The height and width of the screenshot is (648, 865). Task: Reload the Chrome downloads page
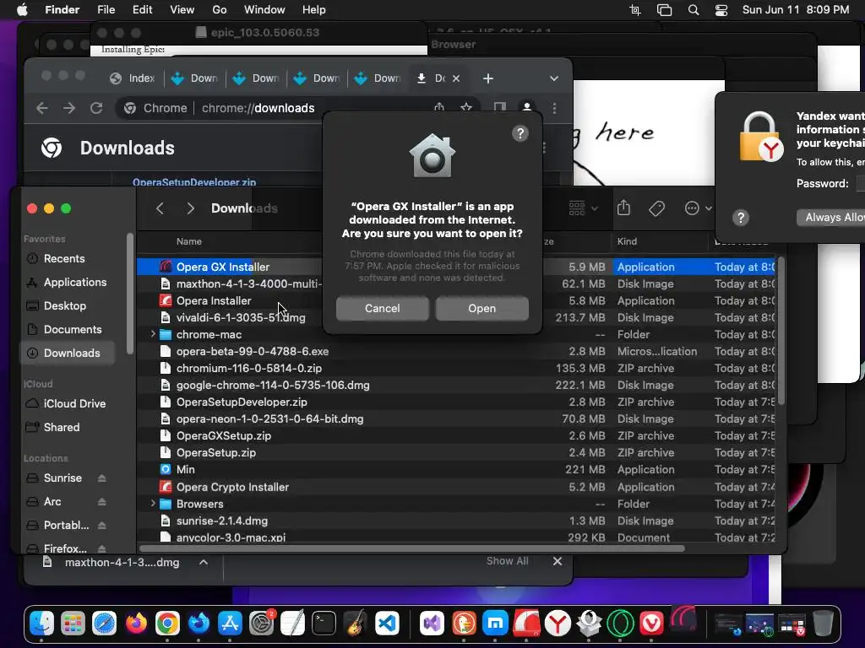pyautogui.click(x=96, y=108)
